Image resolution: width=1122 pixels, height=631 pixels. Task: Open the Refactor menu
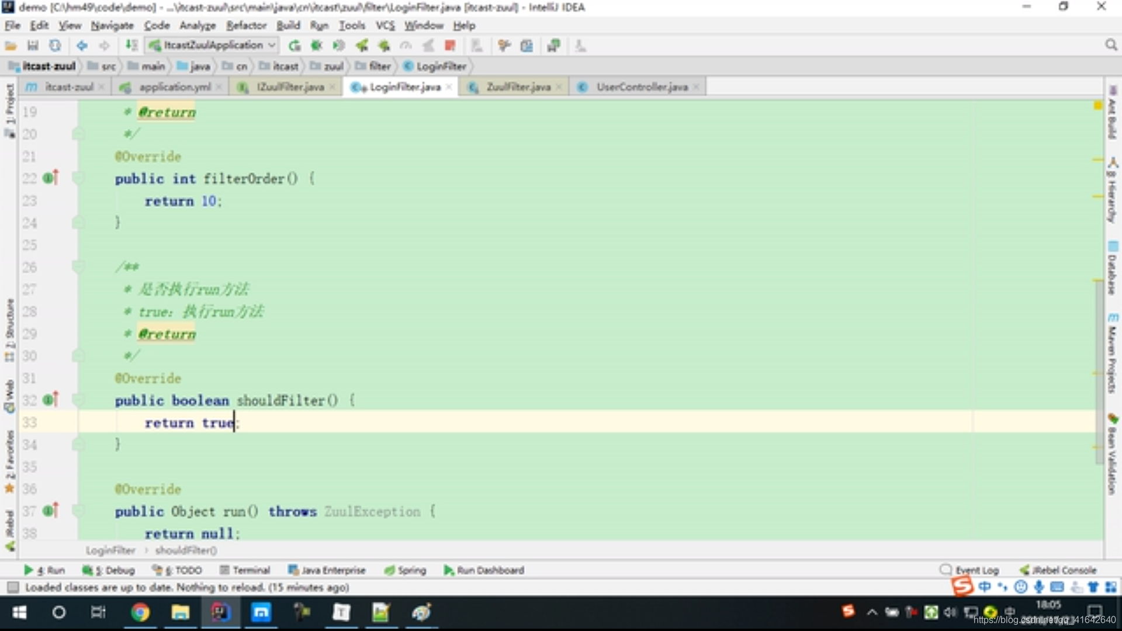pyautogui.click(x=246, y=25)
